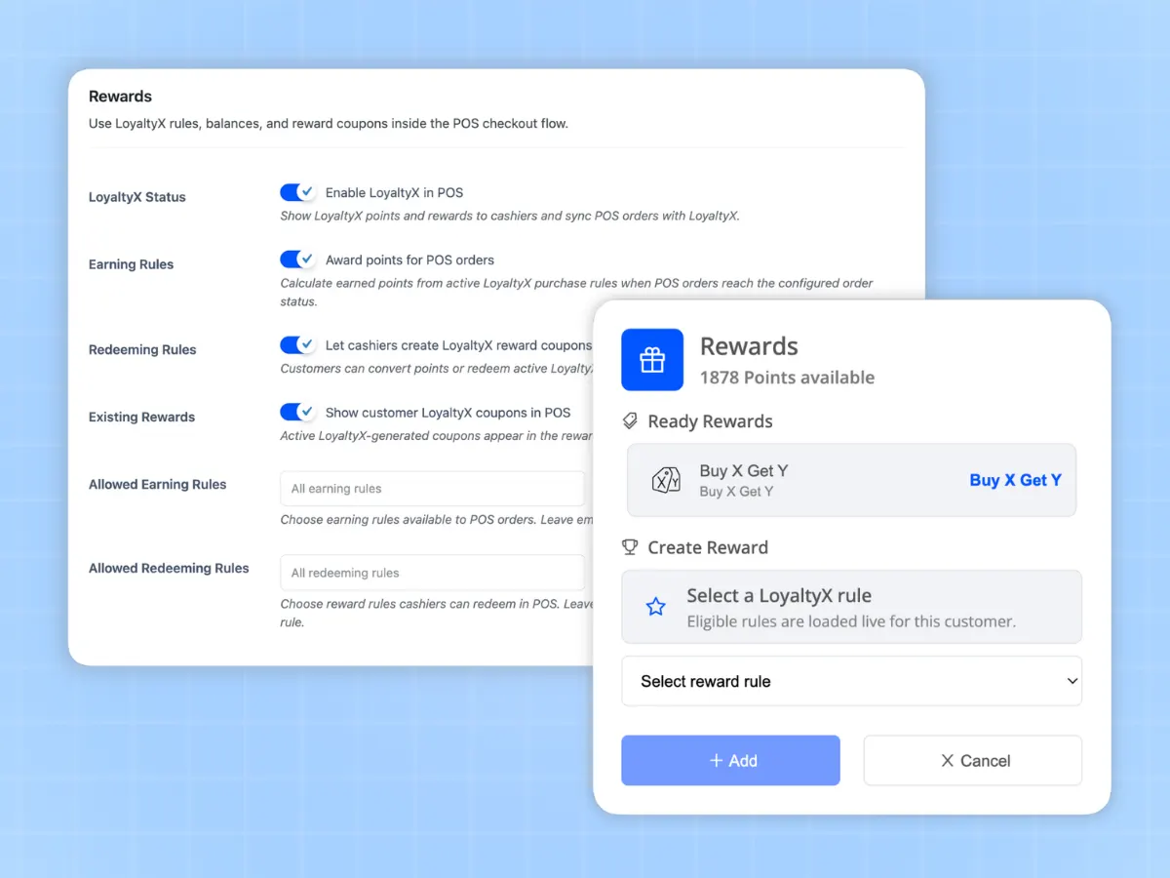
Task: Open the All earning rules selector
Action: click(x=432, y=489)
